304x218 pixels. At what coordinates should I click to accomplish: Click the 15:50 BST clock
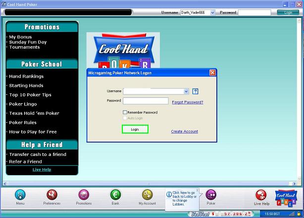[x=272, y=214]
